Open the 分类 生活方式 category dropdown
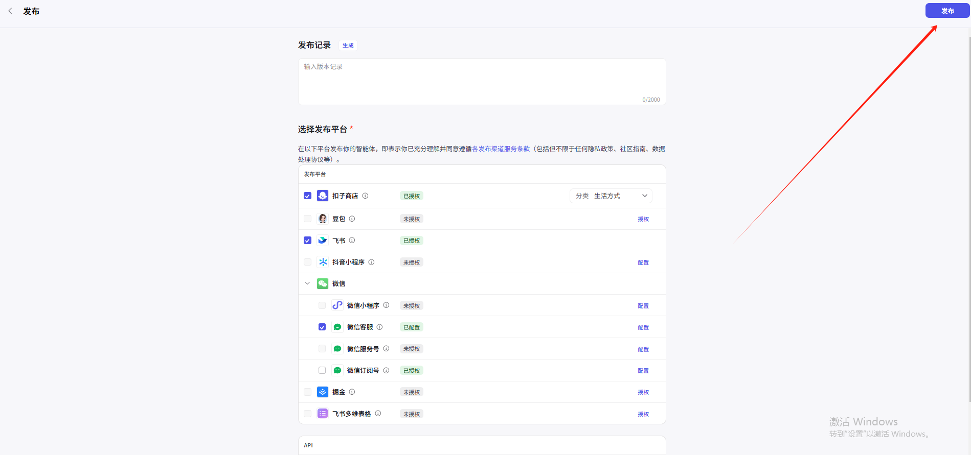 [x=611, y=196]
